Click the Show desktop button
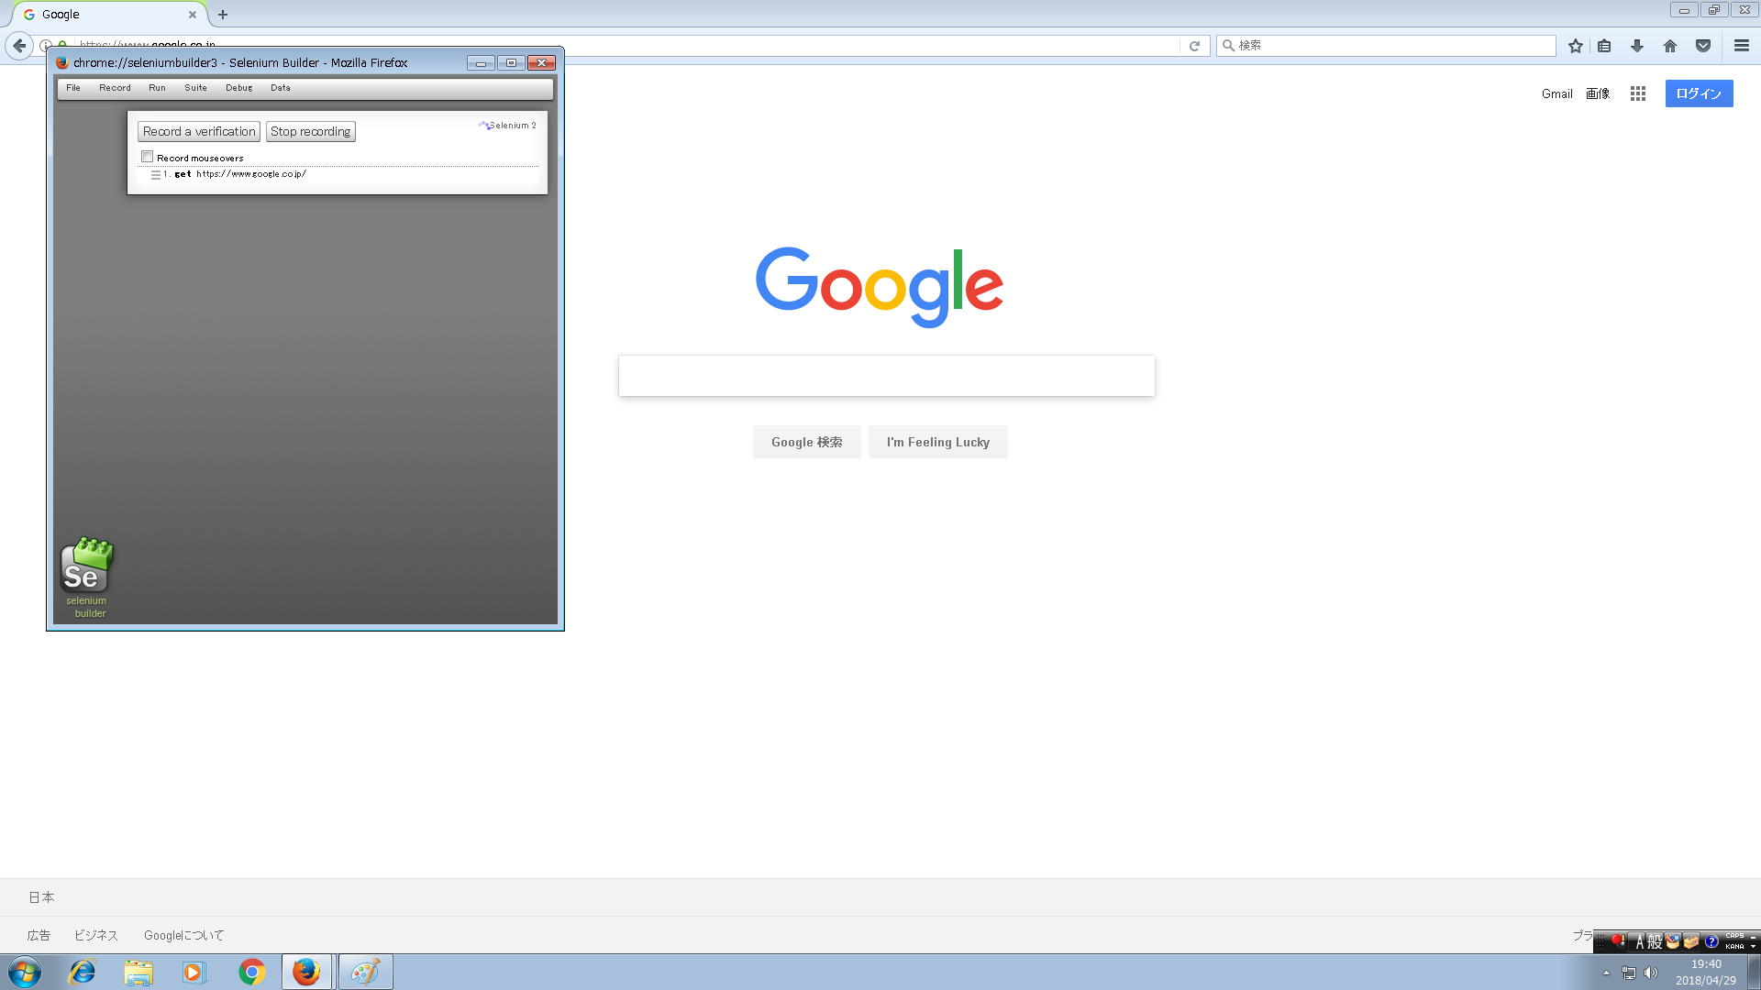The image size is (1761, 990). tap(1755, 972)
